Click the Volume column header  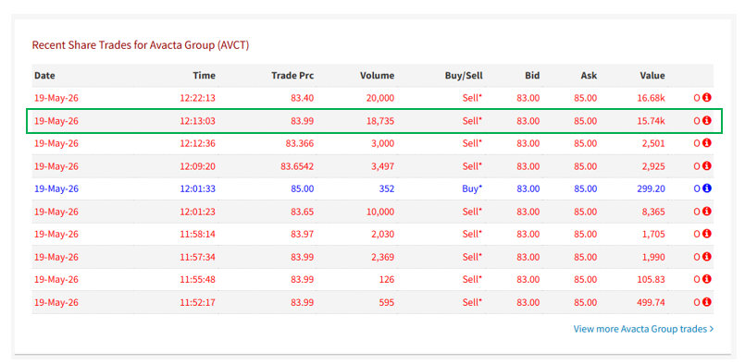pyautogui.click(x=378, y=76)
